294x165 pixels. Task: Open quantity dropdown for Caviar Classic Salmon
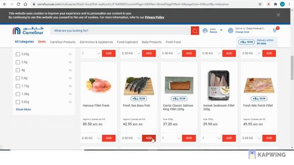point(171,138)
